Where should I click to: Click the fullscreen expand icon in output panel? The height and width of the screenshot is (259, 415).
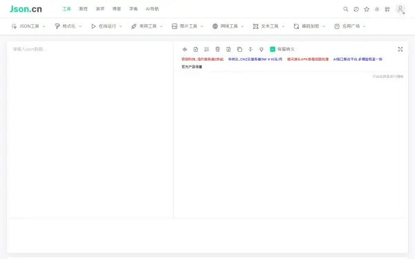(x=400, y=49)
